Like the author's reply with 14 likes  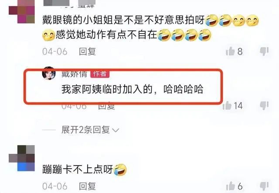[227, 105]
